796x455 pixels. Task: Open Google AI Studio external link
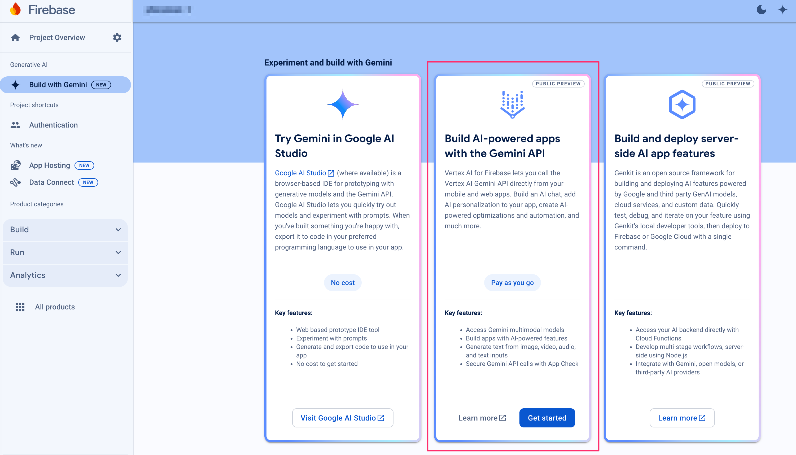(x=304, y=173)
